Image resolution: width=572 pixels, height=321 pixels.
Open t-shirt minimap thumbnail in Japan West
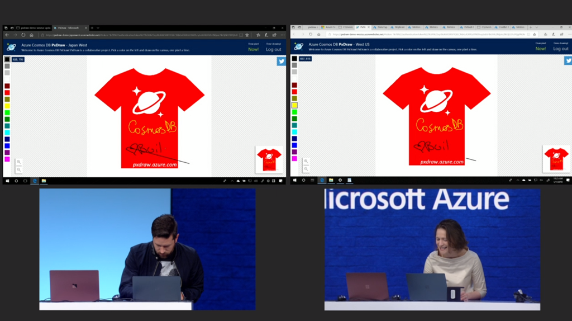[x=269, y=159]
